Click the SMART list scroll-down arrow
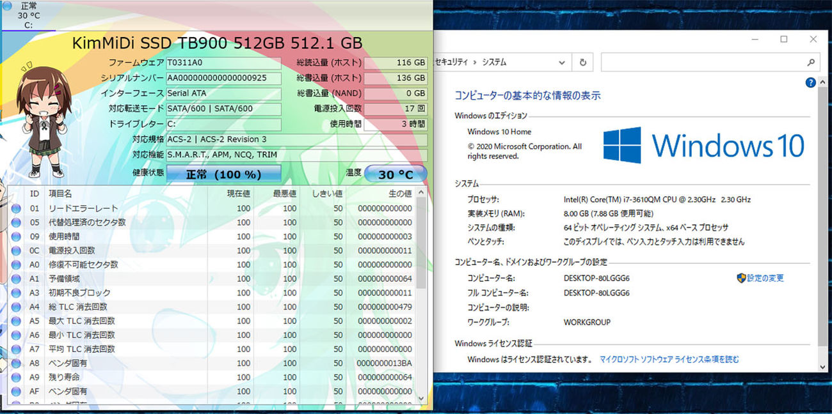This screenshot has width=832, height=414. coord(421,397)
